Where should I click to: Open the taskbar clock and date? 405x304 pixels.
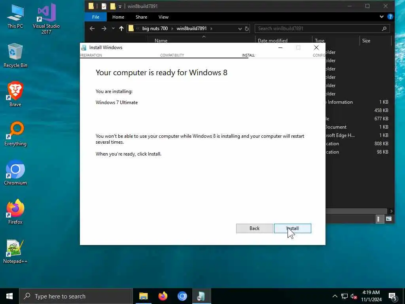371,296
